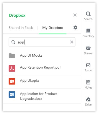Open the Google Drive sidebar icon
The image size is (98, 114).
88,101
